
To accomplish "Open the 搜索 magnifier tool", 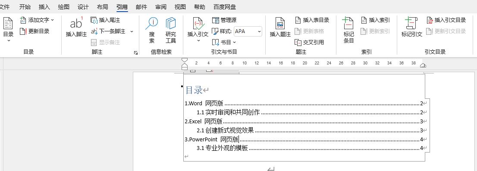I will point(151,30).
